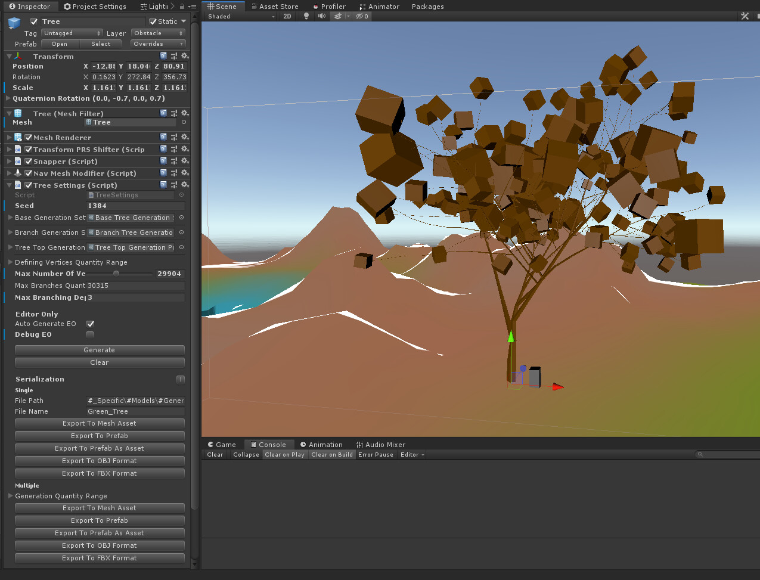Viewport: 760px width, 580px height.
Task: Expand the Generation Quantity Range foldout
Action: point(10,495)
